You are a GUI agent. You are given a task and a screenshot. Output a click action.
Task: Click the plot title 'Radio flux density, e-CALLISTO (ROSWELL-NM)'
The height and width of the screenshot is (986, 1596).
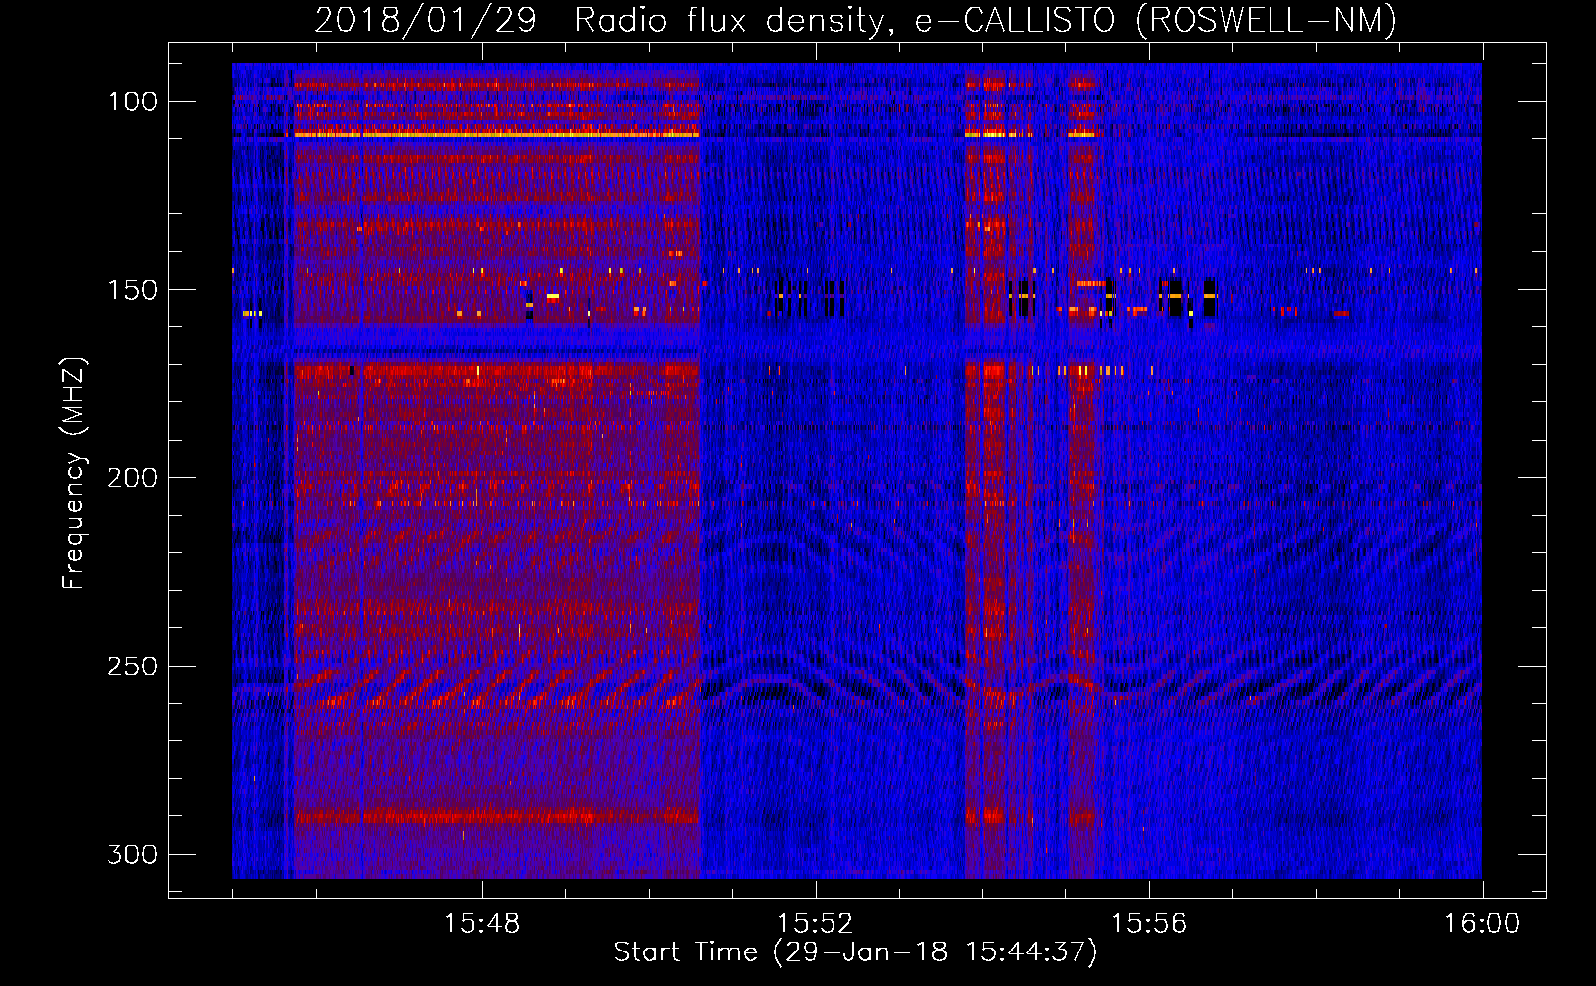coord(985,20)
